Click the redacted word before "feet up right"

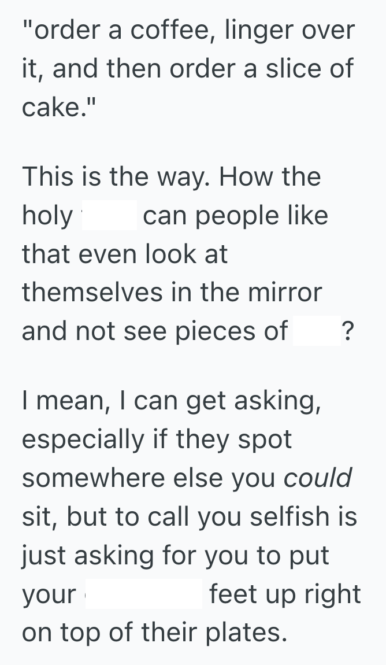(x=144, y=594)
